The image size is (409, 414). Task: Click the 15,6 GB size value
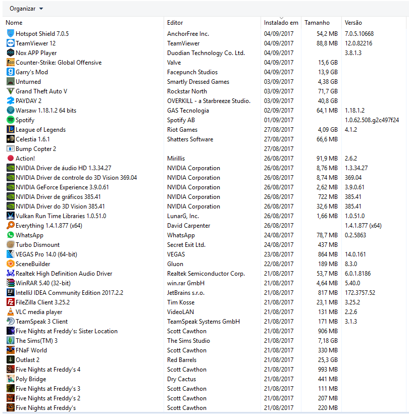328,62
